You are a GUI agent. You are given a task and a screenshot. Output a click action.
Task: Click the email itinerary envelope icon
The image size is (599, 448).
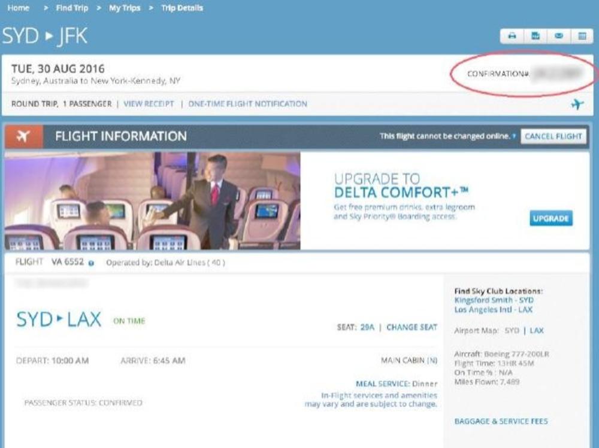(558, 36)
